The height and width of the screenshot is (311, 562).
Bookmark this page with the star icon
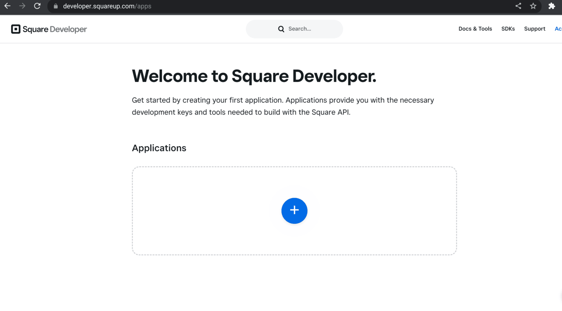(533, 6)
